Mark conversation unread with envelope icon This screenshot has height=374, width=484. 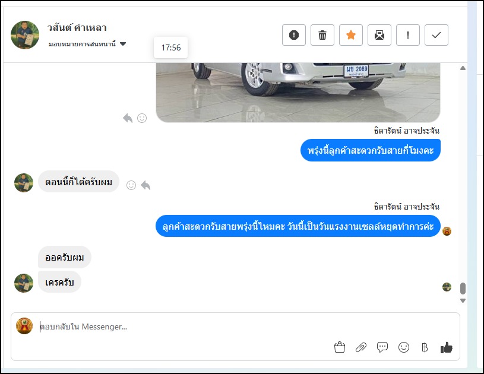coord(379,35)
